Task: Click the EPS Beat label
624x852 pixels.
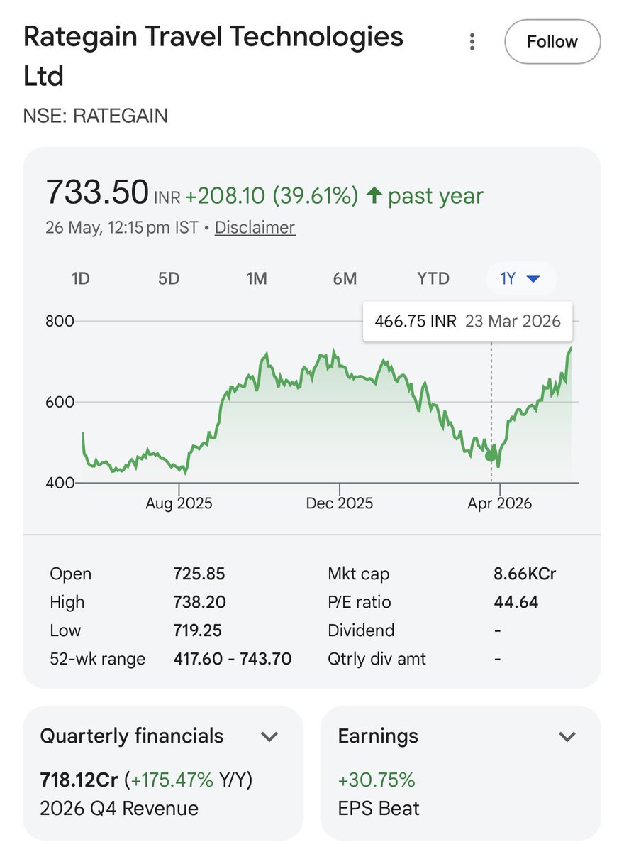Action: [x=379, y=808]
